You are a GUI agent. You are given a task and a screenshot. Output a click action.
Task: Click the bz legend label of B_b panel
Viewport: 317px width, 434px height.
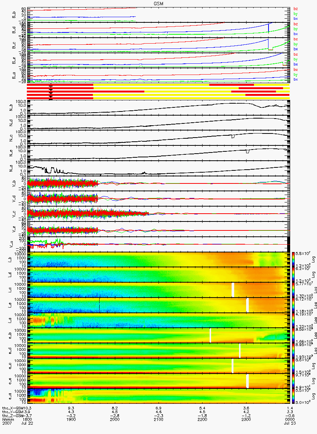pos(296,9)
